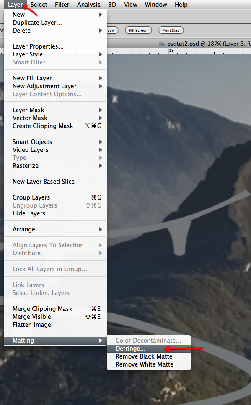Expand the Rasterize submenu
The width and height of the screenshot is (251, 405).
tap(55, 166)
